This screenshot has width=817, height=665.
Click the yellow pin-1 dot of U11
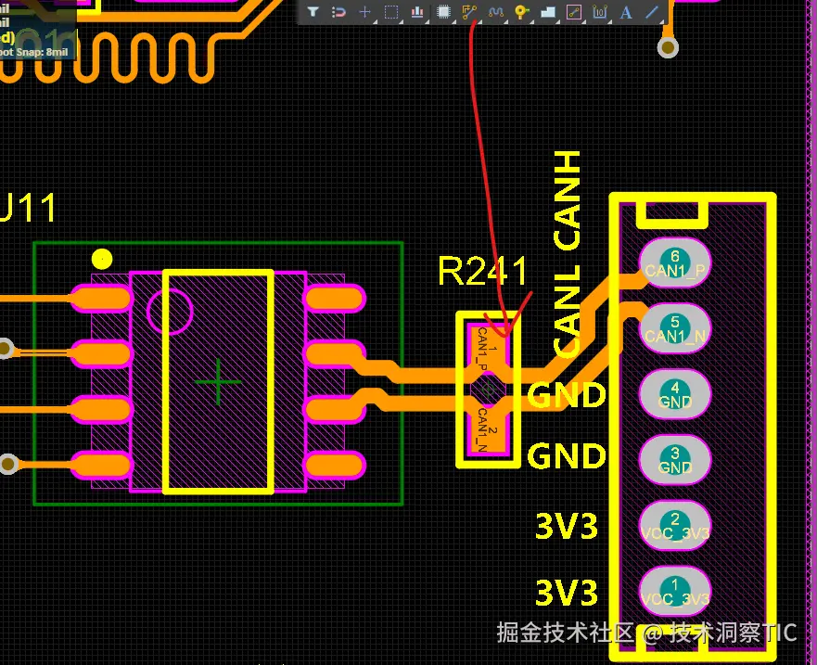pyautogui.click(x=102, y=259)
